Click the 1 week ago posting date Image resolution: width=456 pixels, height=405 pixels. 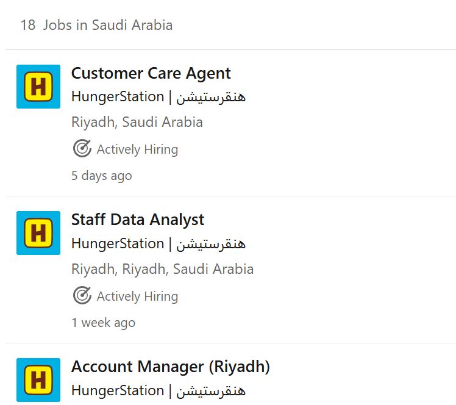[103, 323]
